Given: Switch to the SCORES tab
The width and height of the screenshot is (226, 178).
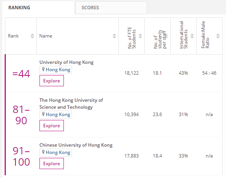Looking at the screenshot, I should coord(111,8).
